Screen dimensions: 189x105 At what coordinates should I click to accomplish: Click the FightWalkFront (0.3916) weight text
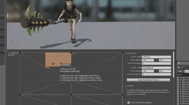click(x=79, y=76)
